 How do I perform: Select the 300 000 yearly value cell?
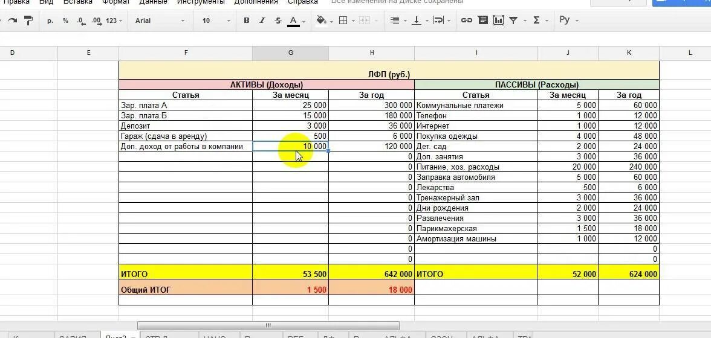371,106
